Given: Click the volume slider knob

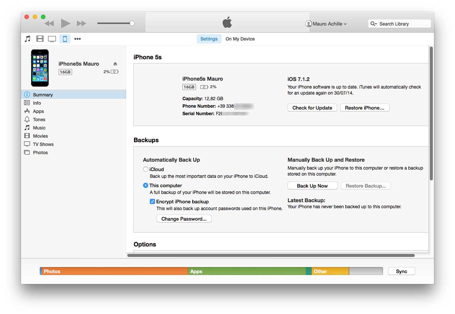Looking at the screenshot, I should click(132, 23).
